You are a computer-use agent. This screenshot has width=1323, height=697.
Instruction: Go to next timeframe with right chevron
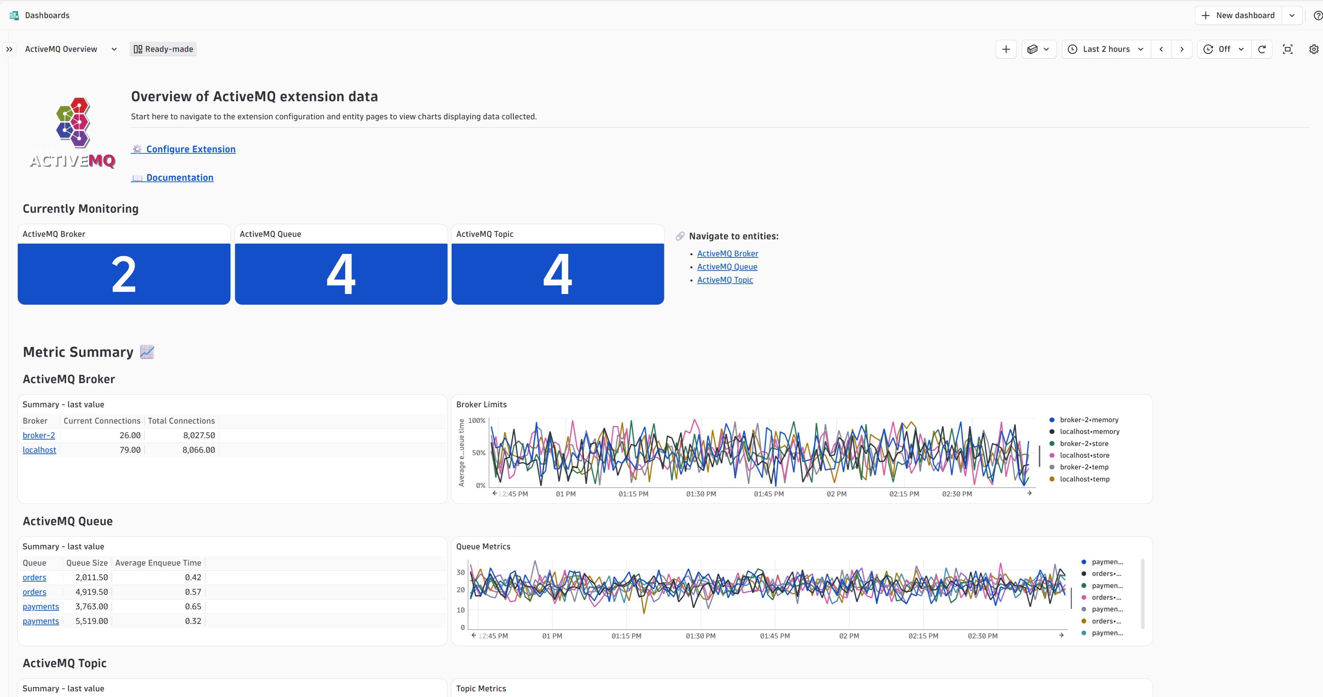[1182, 49]
